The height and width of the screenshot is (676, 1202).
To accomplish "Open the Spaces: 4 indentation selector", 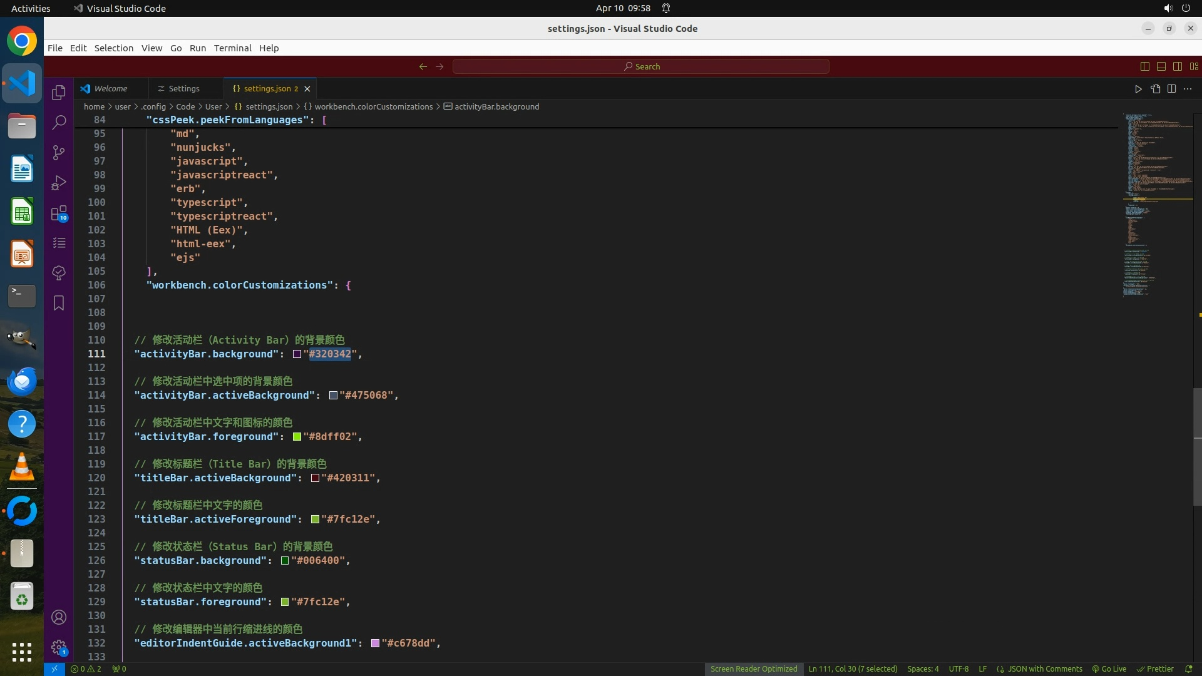I will point(923,669).
